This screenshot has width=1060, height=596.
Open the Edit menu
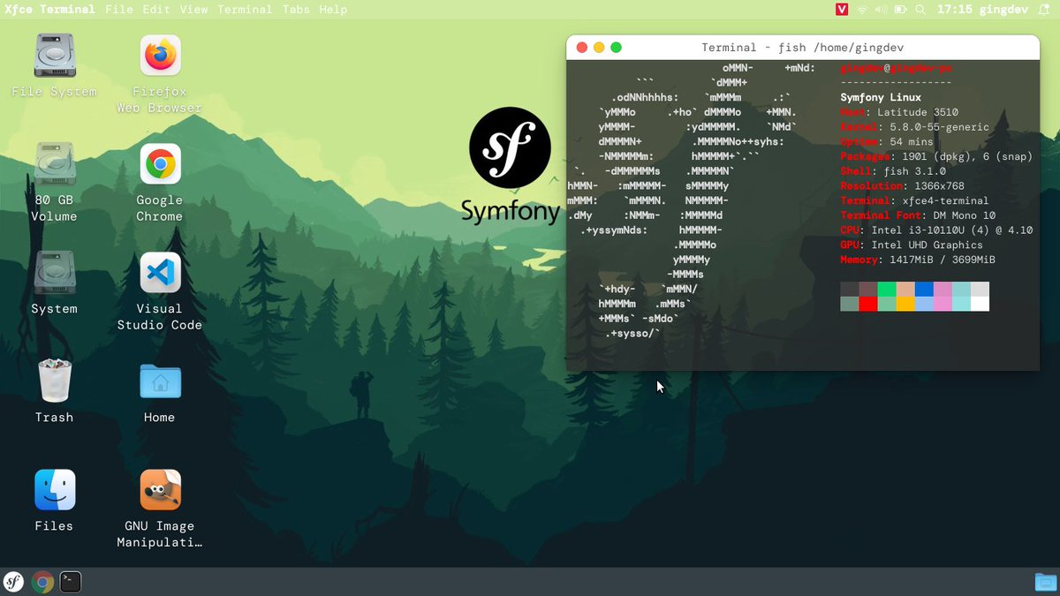coord(156,10)
